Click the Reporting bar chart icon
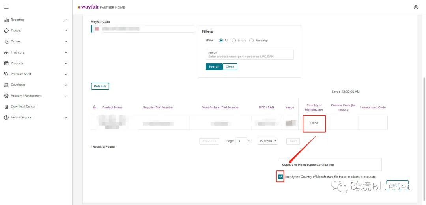This screenshot has height=205, width=426. pyautogui.click(x=6, y=20)
